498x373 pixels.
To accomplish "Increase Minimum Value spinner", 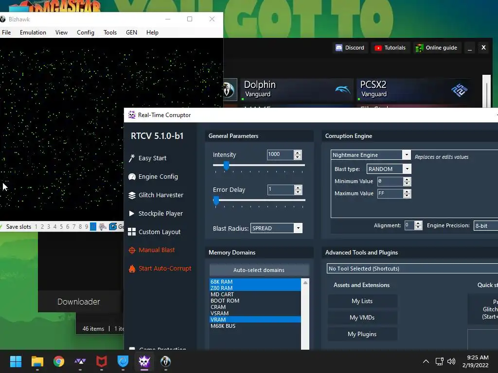I will pyautogui.click(x=407, y=179).
